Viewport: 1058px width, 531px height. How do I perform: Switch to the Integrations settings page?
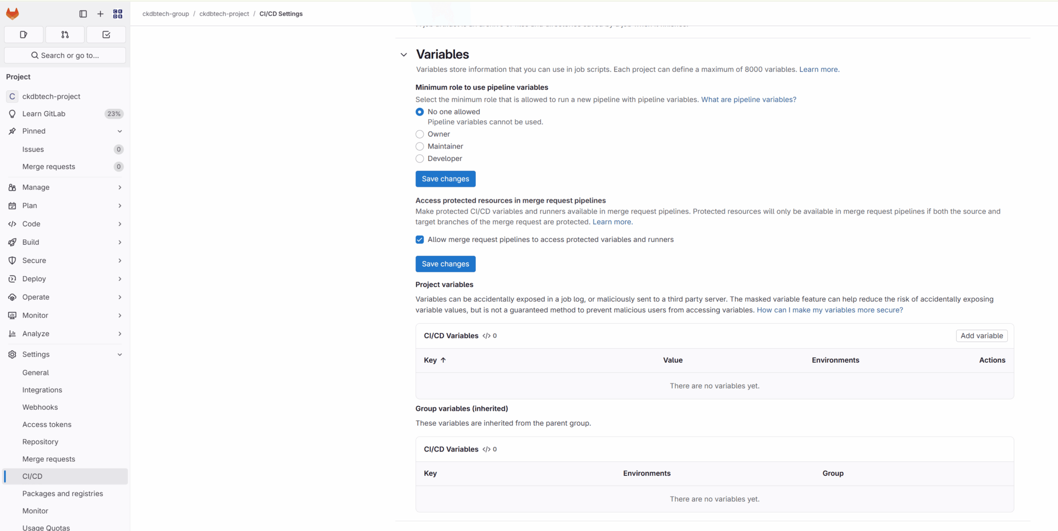pos(42,390)
